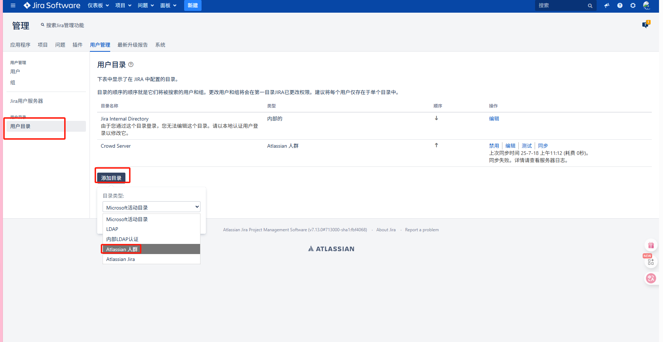Click 测试 for Crowd Server
The height and width of the screenshot is (342, 663).
coord(527,145)
